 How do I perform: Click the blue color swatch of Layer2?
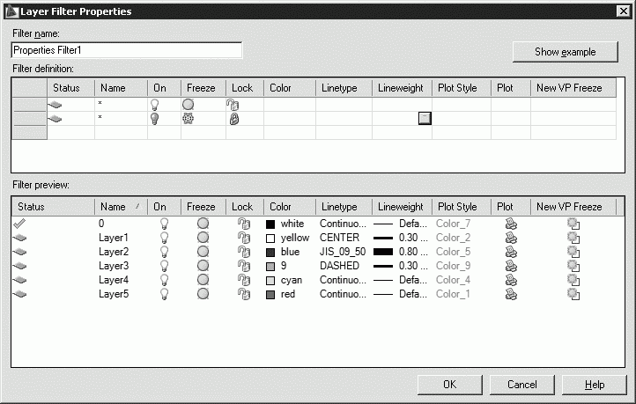tap(270, 252)
